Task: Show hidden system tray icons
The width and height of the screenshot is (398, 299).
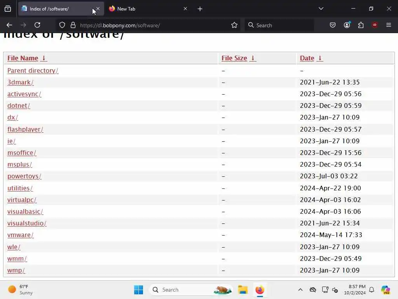Action: pyautogui.click(x=300, y=290)
